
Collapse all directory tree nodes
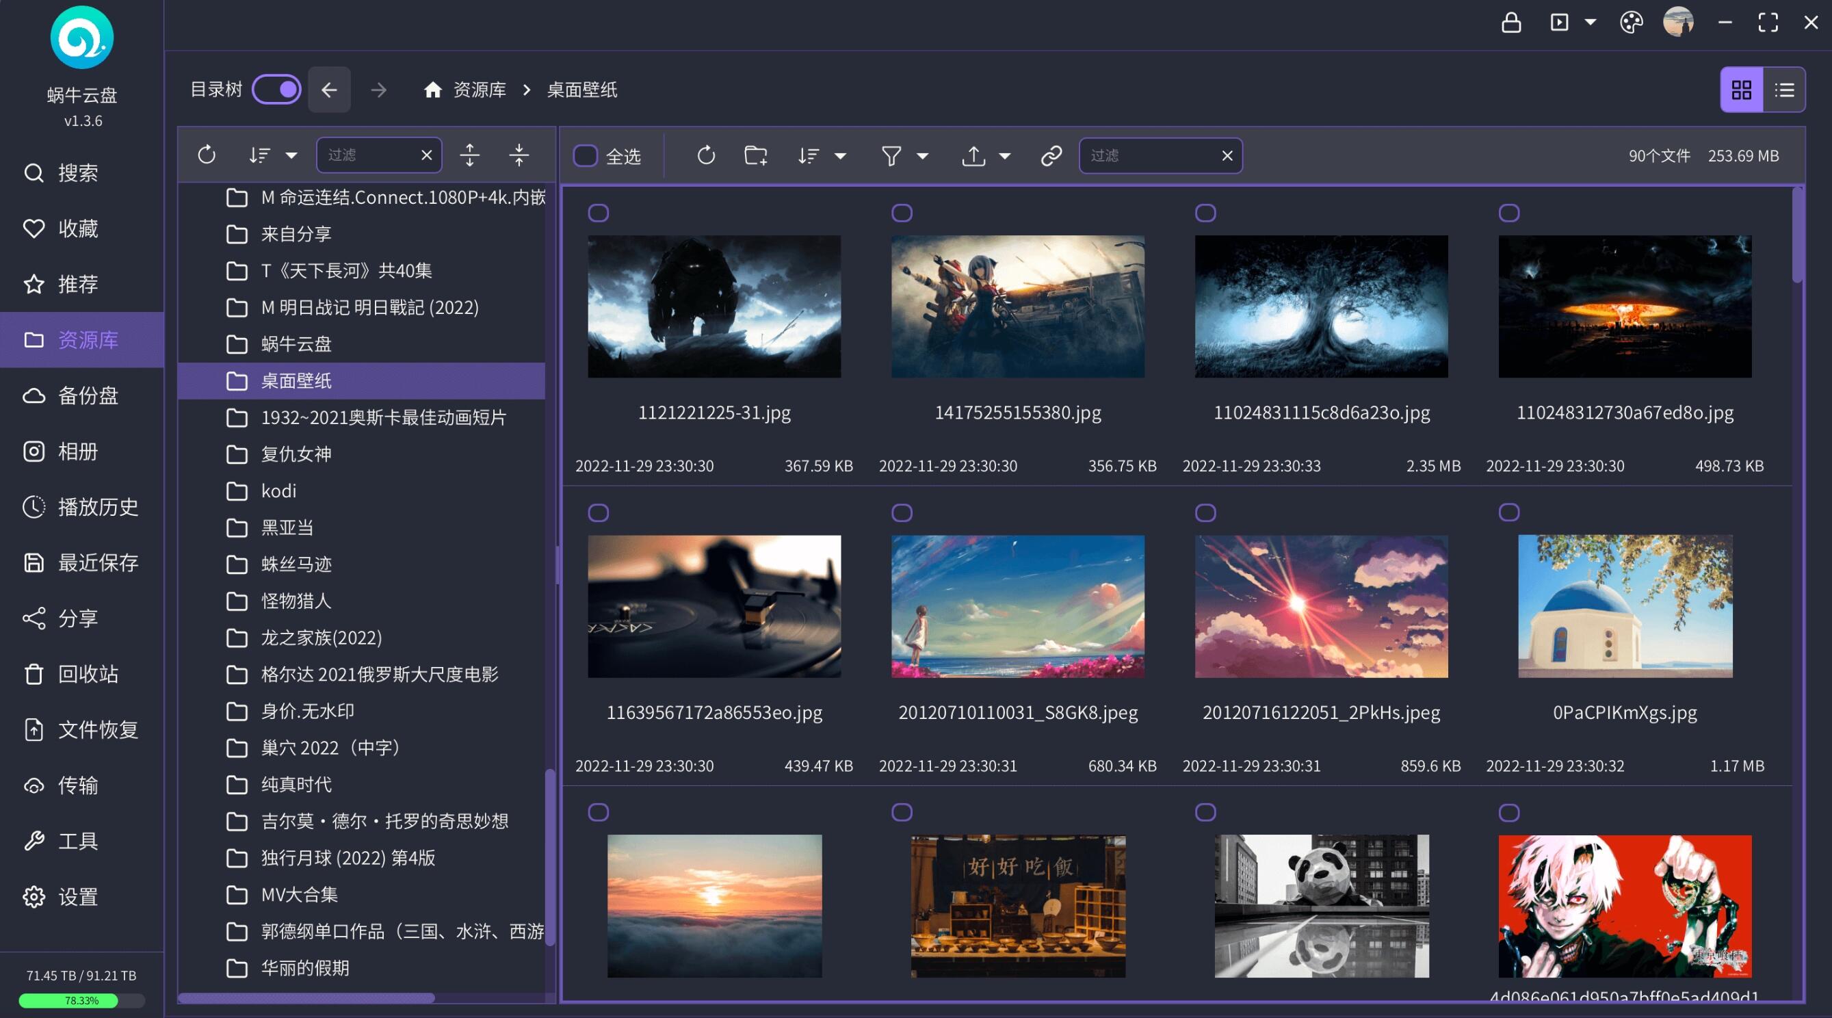point(519,155)
